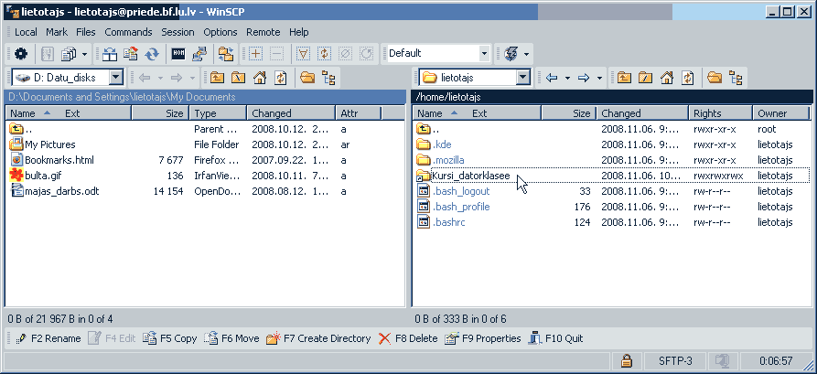Screen dimensions: 817x374
Task: Toggle Synchronize Browsing toolbar icon
Action: point(226,54)
